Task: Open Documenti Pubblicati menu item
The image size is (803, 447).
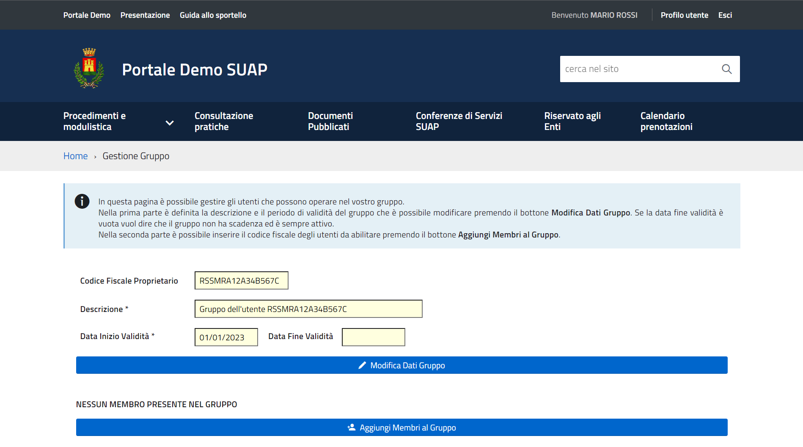Action: tap(330, 121)
